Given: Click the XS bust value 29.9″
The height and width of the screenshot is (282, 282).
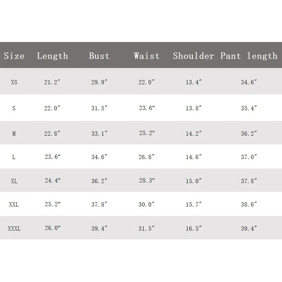Looking at the screenshot, I should click(x=99, y=82).
